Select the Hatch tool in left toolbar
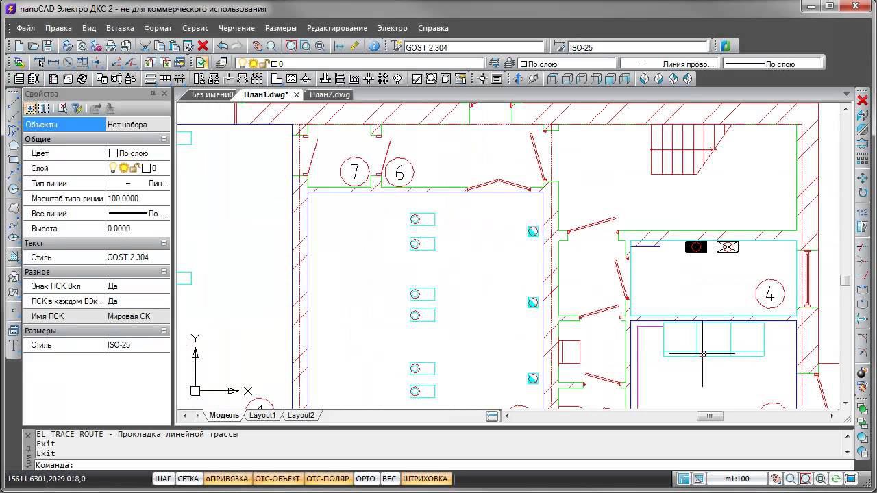This screenshot has width=877, height=493. click(13, 257)
